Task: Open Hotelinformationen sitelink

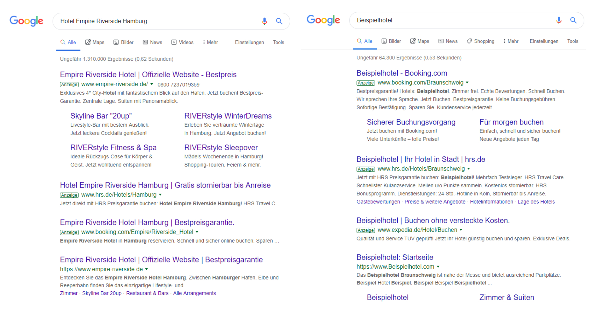Action: [492, 202]
